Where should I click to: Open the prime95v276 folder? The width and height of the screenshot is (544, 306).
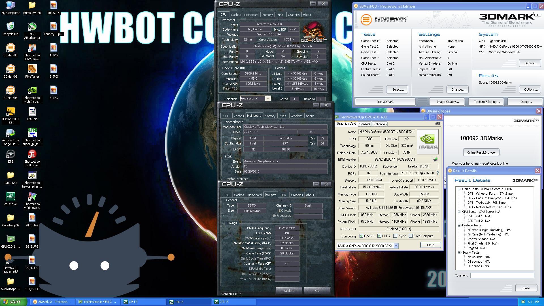(32, 8)
